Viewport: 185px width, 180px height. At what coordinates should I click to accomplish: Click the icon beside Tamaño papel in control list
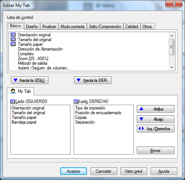[13, 44]
